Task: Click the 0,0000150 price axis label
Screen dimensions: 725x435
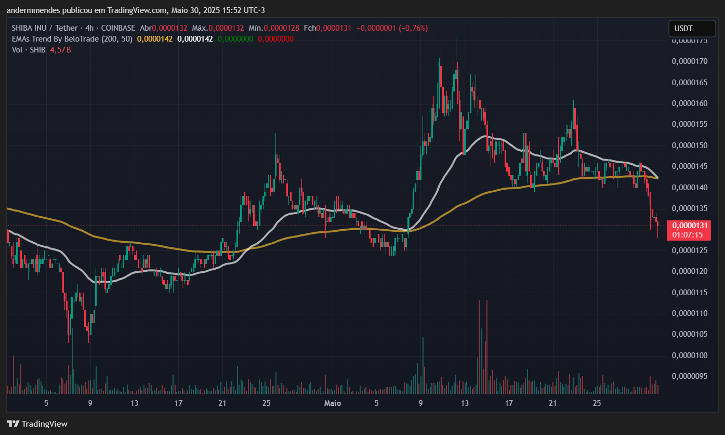Action: point(690,145)
